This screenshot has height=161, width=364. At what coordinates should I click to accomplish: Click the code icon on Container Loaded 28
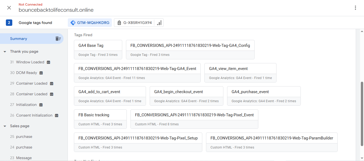52,94
